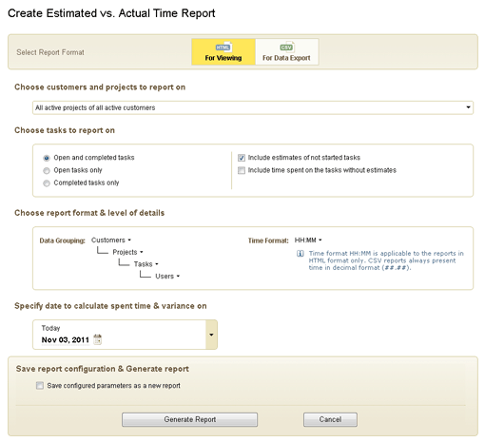Open the customers and projects dropdown
The image size is (485, 442).
click(x=253, y=107)
